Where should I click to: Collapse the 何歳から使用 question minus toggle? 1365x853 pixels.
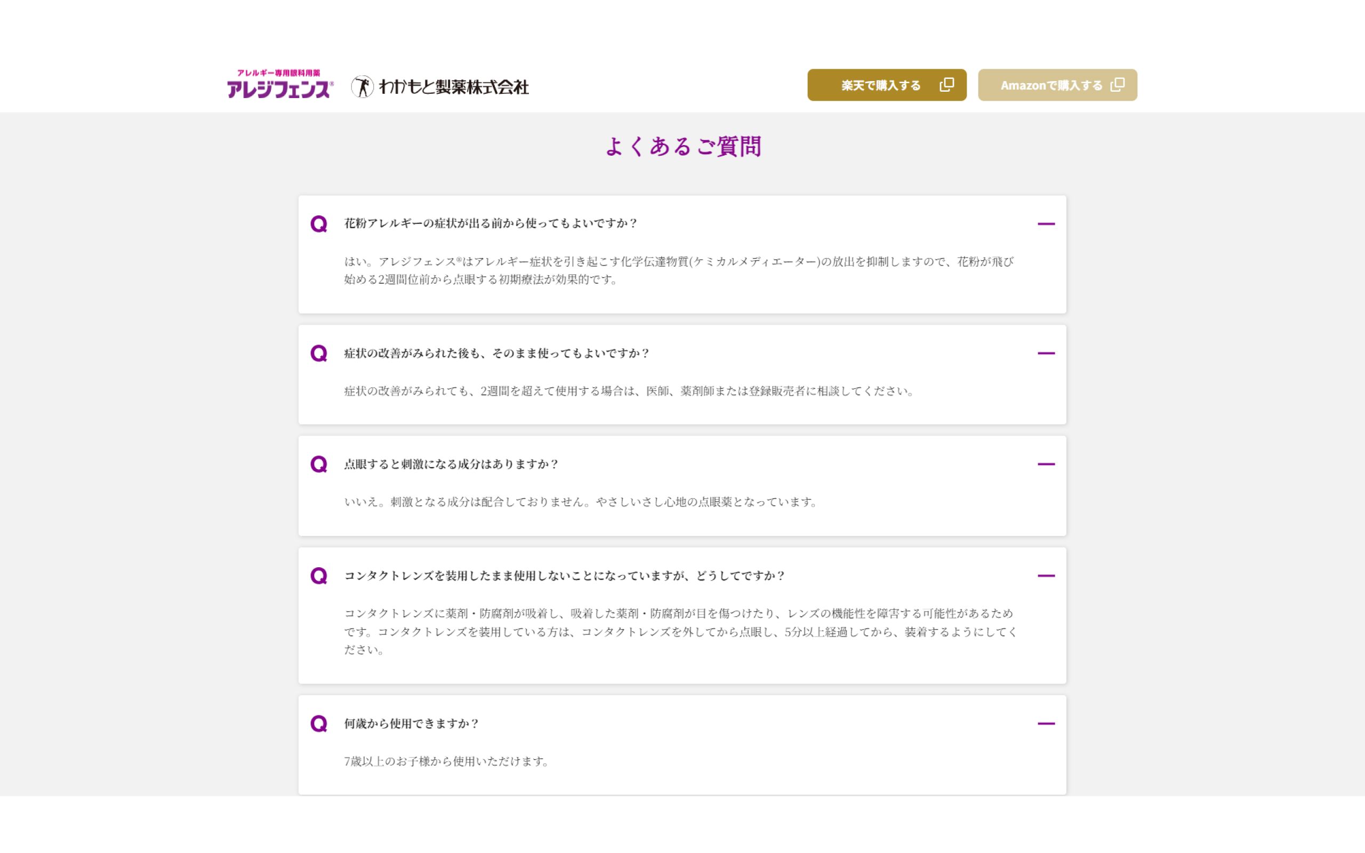[x=1046, y=724]
